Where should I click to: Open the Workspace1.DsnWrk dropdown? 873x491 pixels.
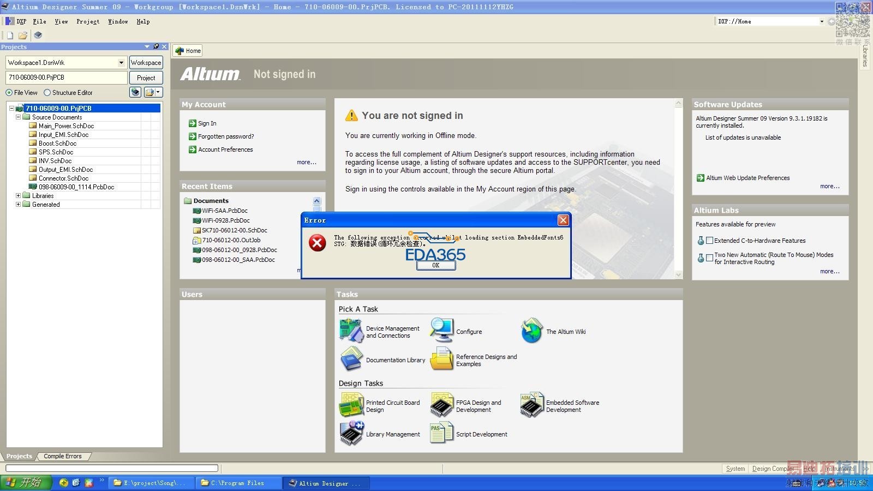tap(121, 63)
